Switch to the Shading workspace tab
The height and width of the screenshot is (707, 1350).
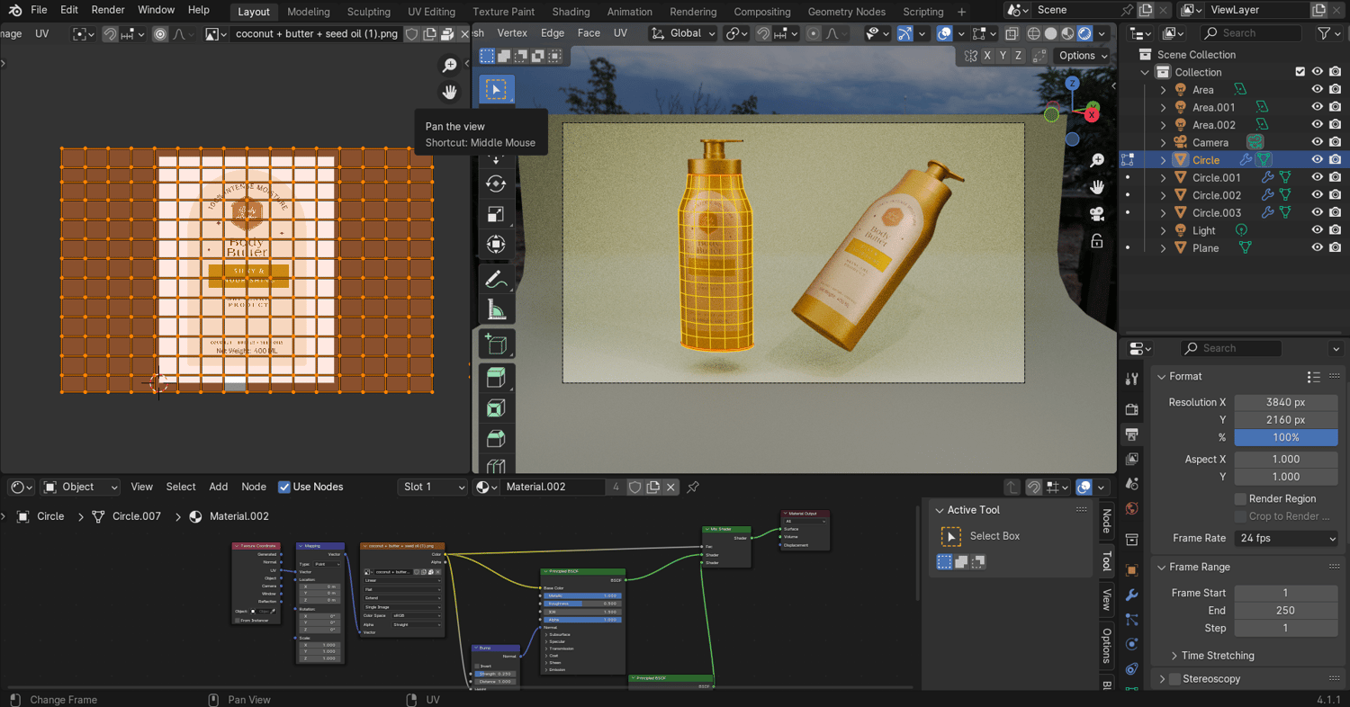pos(571,12)
